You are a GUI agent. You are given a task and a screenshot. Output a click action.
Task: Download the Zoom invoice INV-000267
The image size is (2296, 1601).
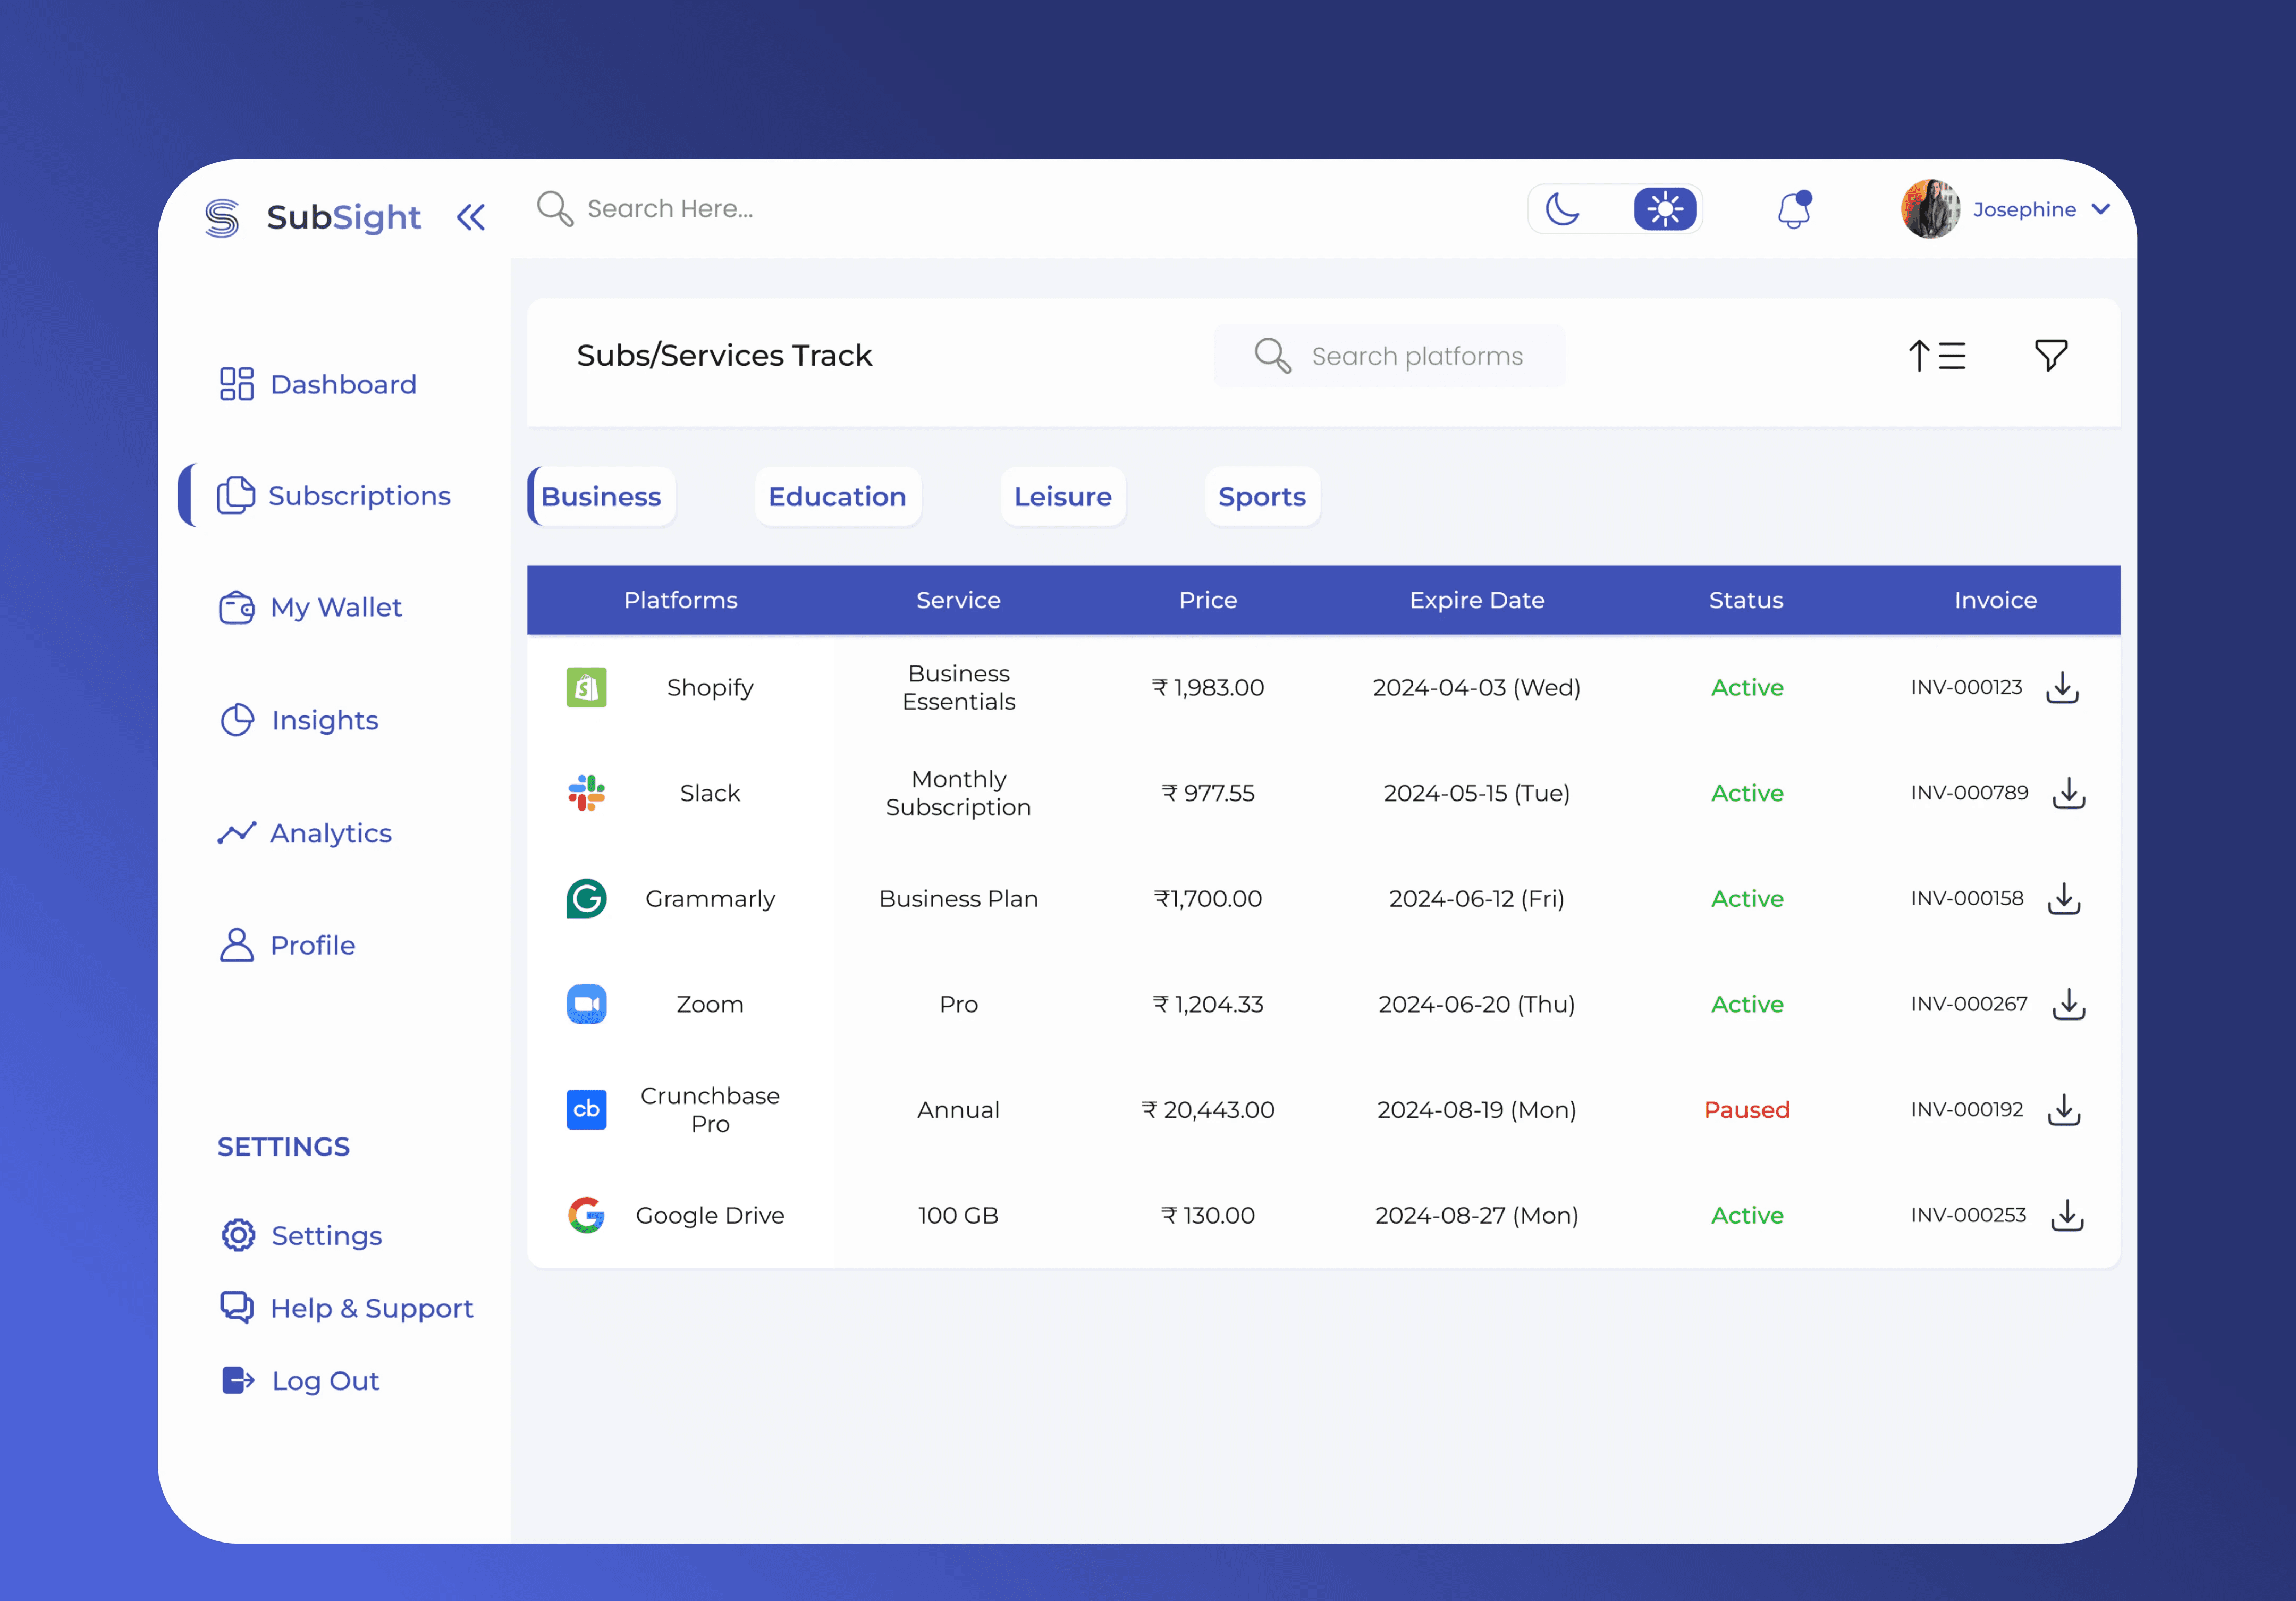pyautogui.click(x=2068, y=1004)
